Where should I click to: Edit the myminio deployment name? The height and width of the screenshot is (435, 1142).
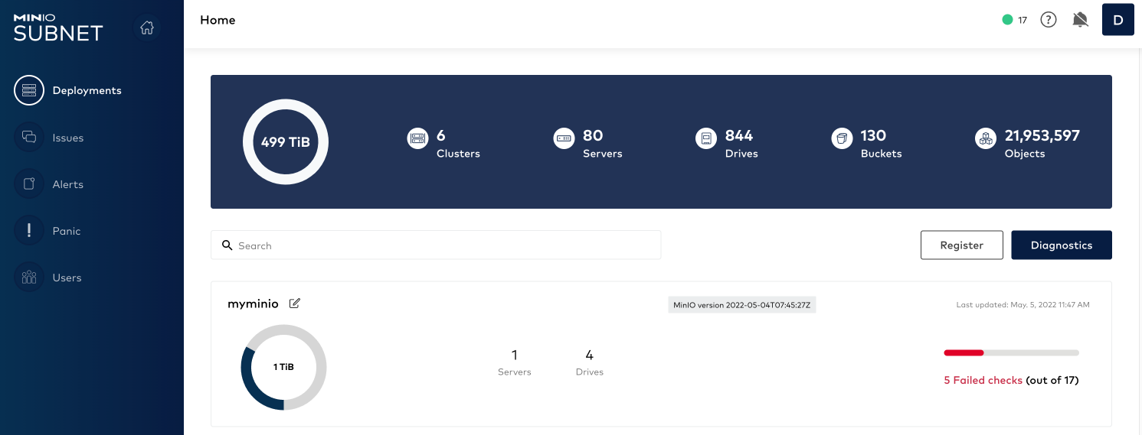295,304
